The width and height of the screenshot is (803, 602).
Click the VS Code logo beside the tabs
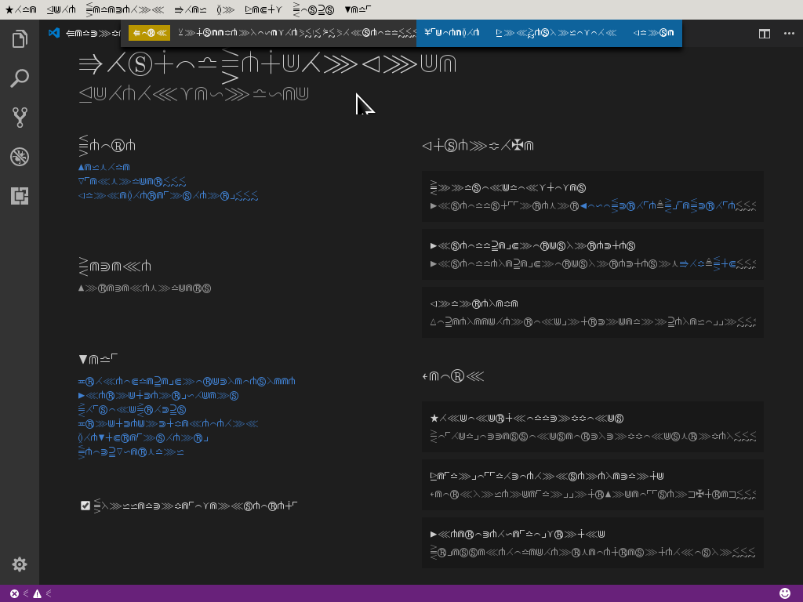(x=53, y=33)
